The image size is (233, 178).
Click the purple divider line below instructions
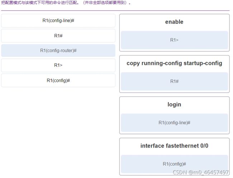pos(115,10)
